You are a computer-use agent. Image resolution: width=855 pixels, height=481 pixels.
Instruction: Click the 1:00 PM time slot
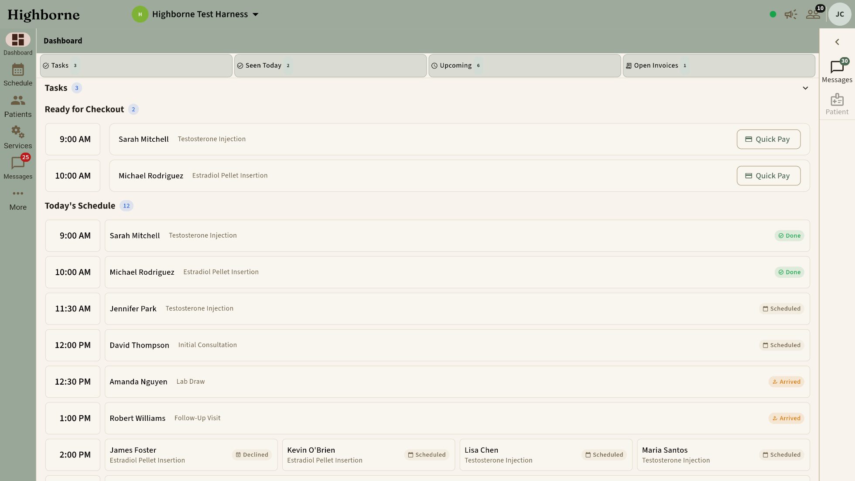(73, 418)
